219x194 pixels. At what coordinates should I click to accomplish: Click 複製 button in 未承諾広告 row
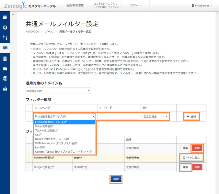click(x=186, y=167)
